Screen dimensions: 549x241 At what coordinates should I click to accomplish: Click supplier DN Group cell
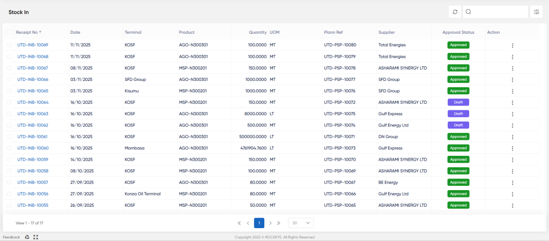point(388,137)
